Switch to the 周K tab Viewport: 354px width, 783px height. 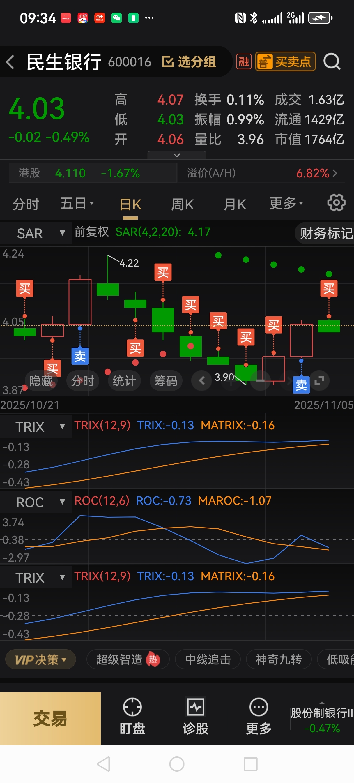182,204
